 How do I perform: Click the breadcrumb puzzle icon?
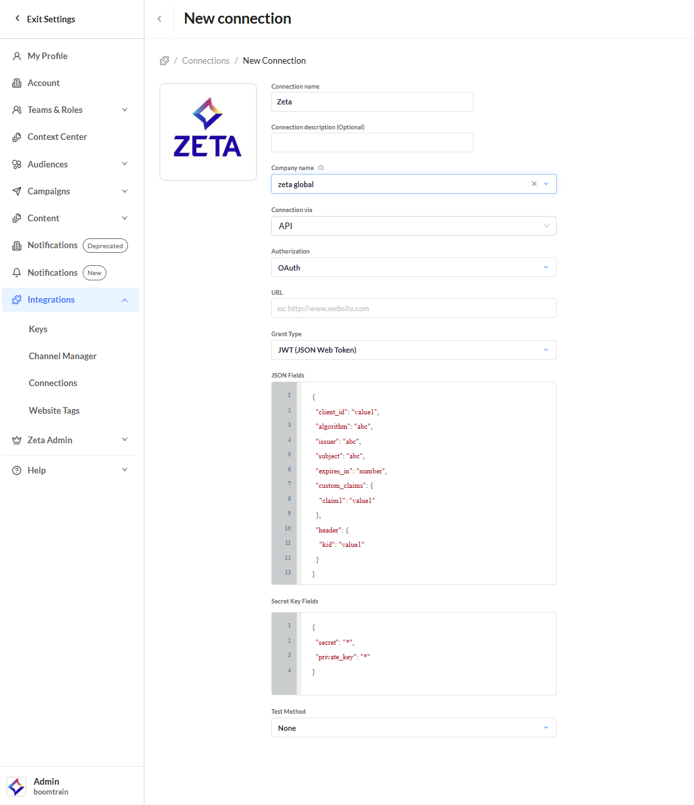pos(165,60)
